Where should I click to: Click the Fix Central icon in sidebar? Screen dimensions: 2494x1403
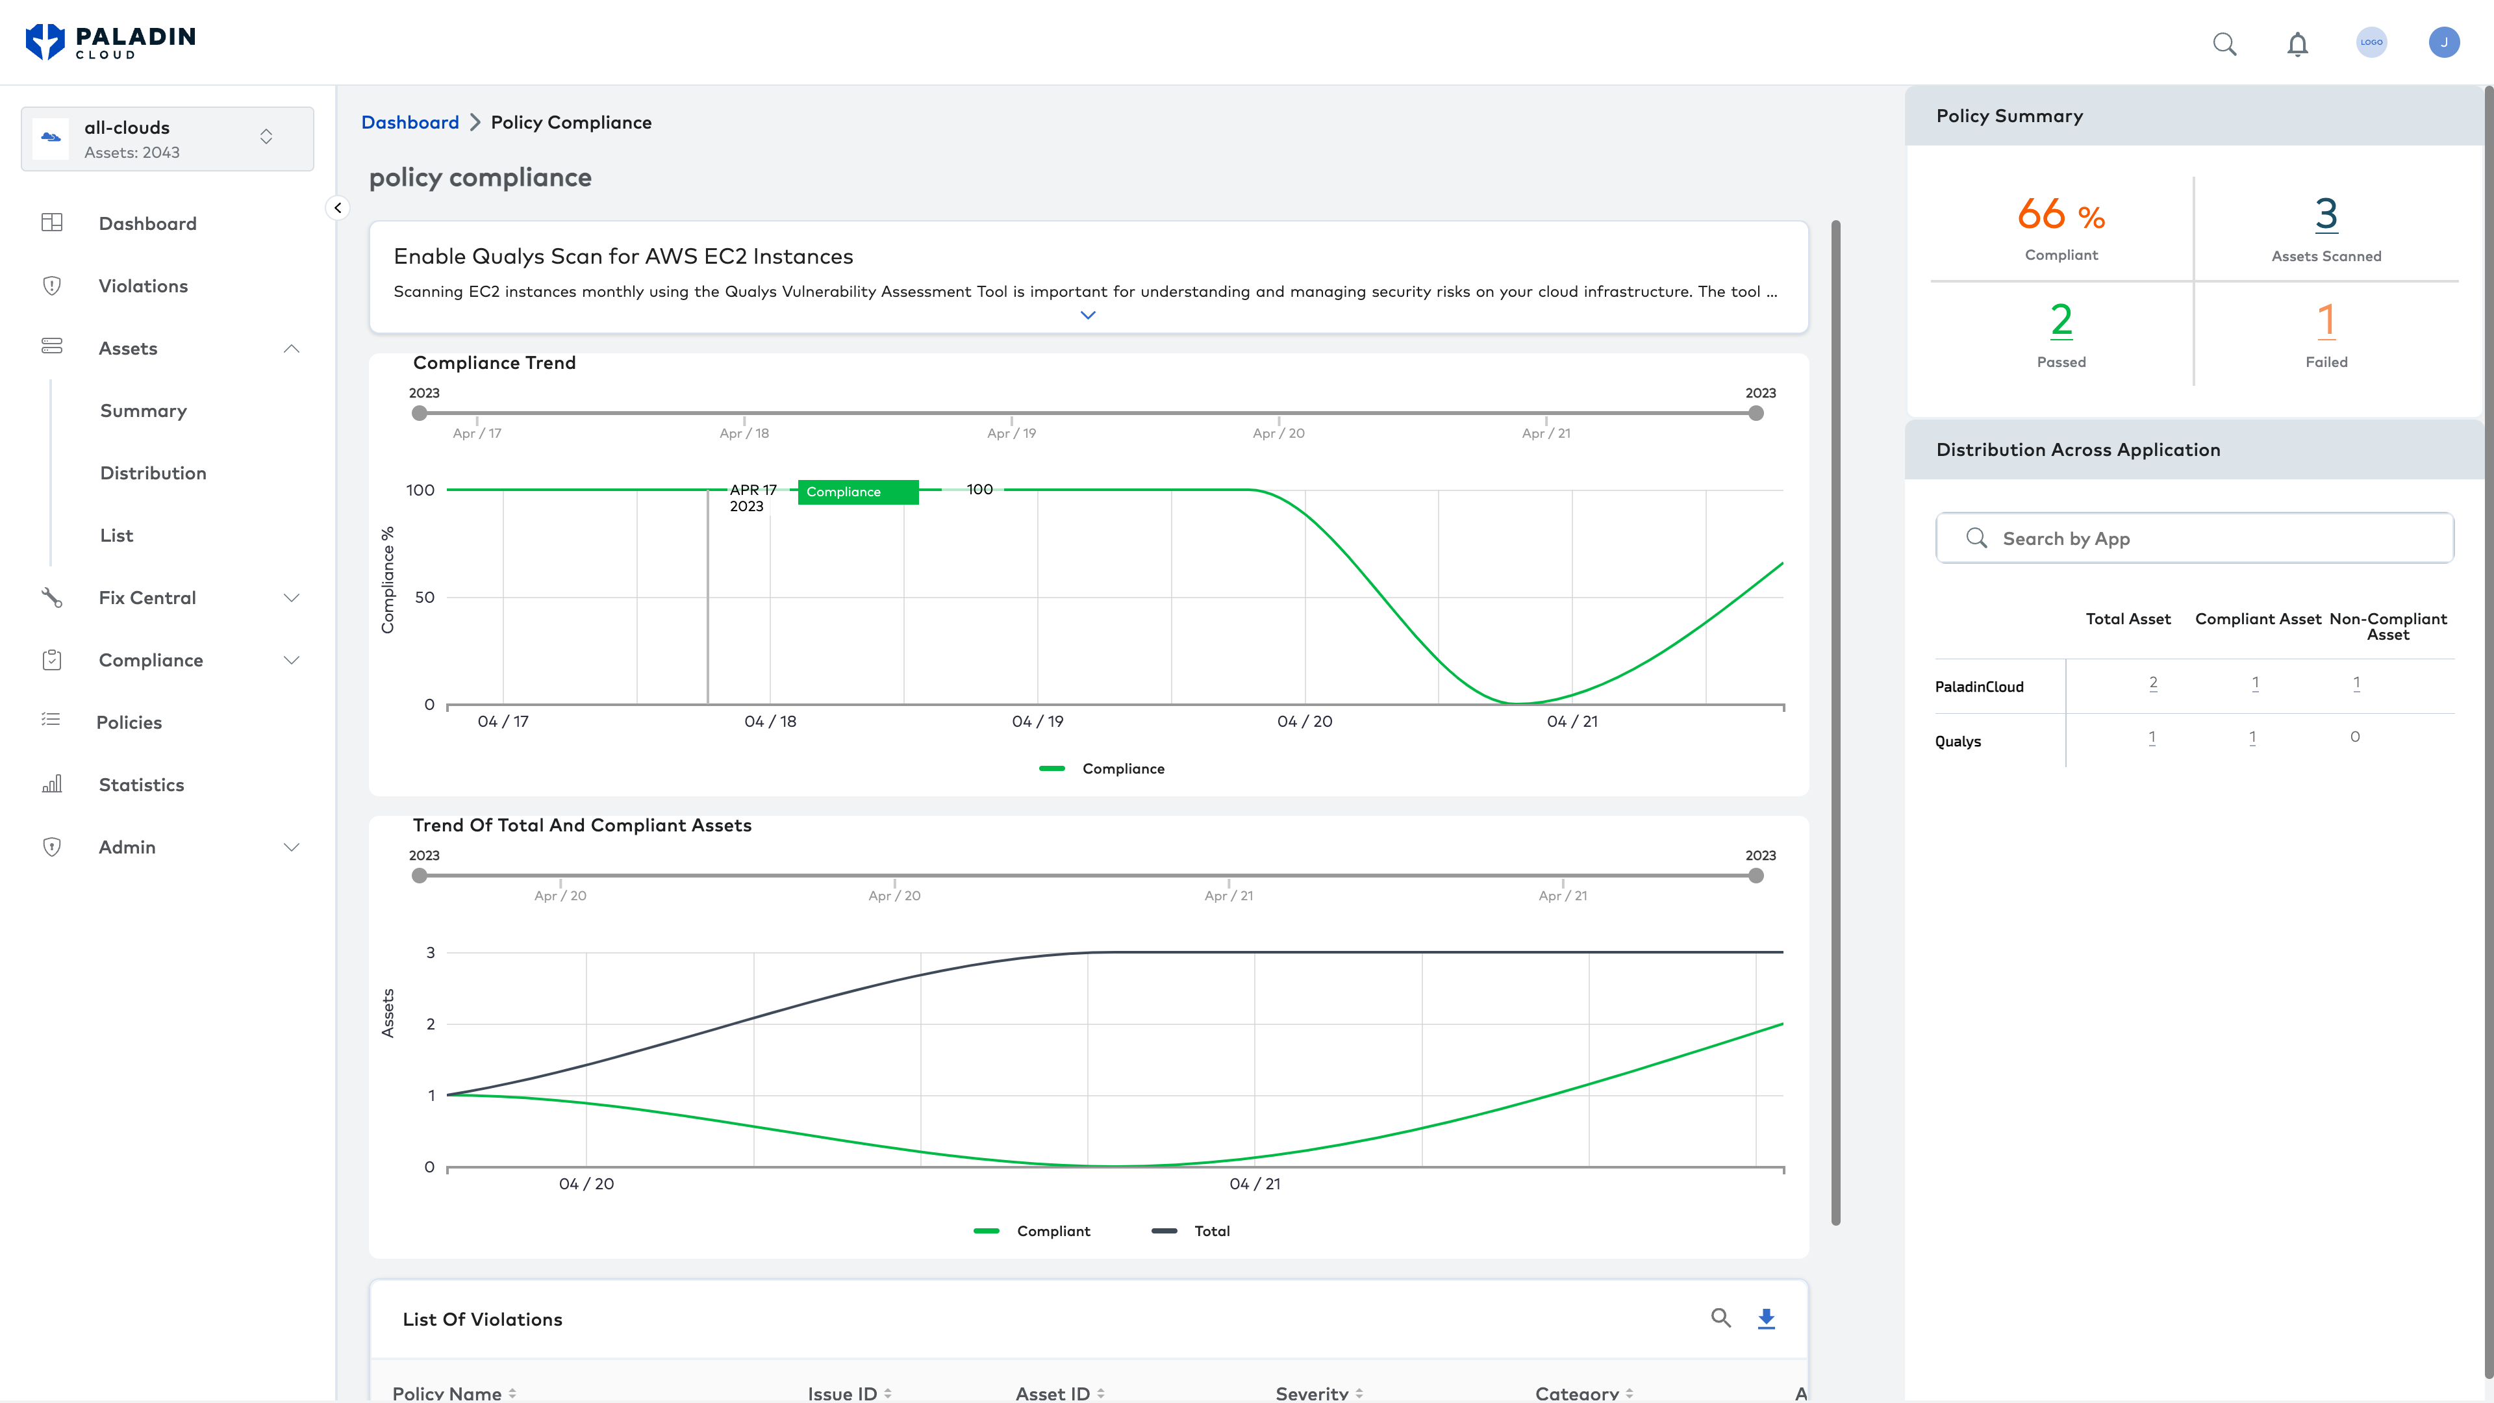point(51,598)
